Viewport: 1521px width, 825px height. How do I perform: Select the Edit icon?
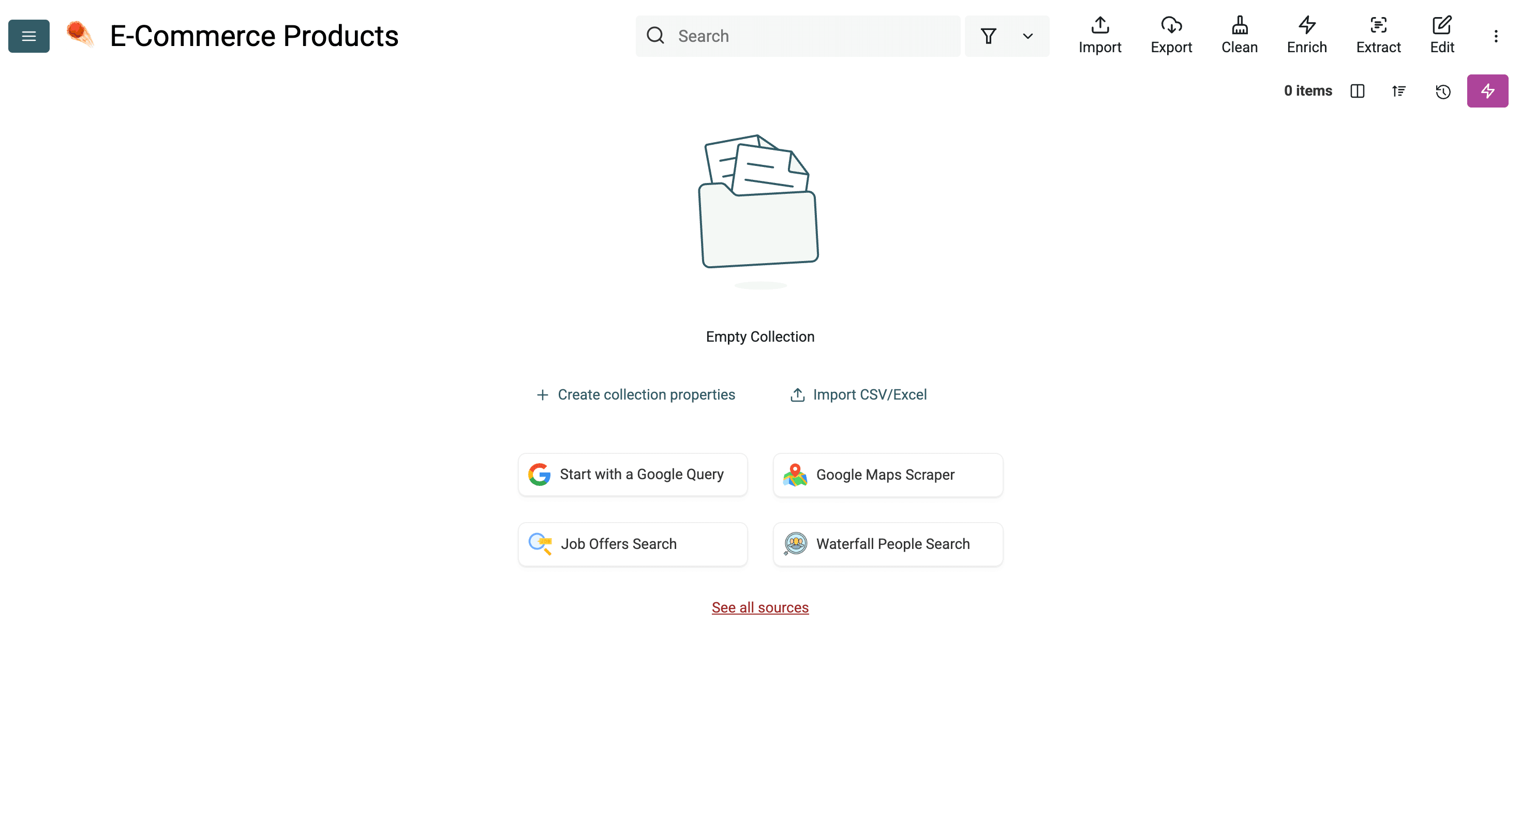pos(1442,35)
